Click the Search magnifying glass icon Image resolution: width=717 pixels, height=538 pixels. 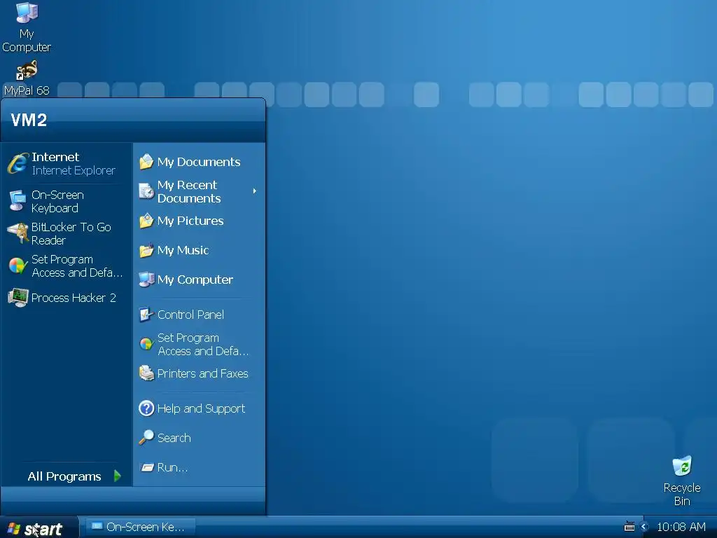pyautogui.click(x=146, y=437)
